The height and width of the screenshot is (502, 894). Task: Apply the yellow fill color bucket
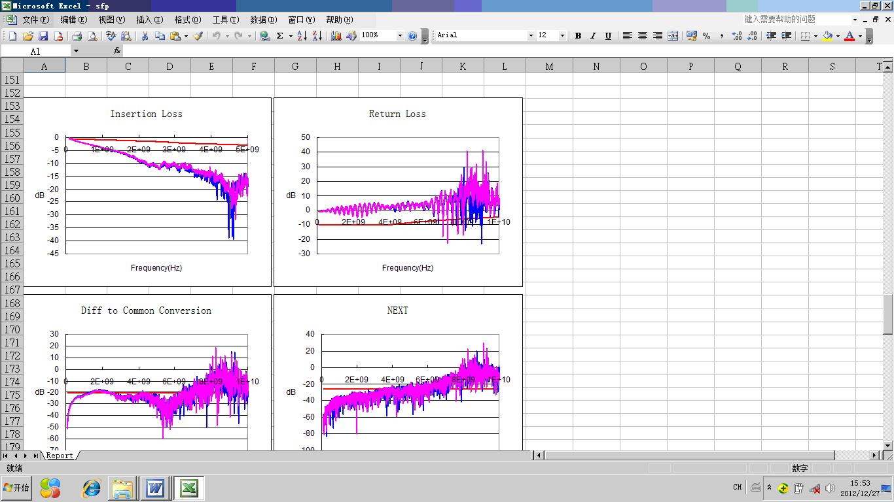click(827, 36)
